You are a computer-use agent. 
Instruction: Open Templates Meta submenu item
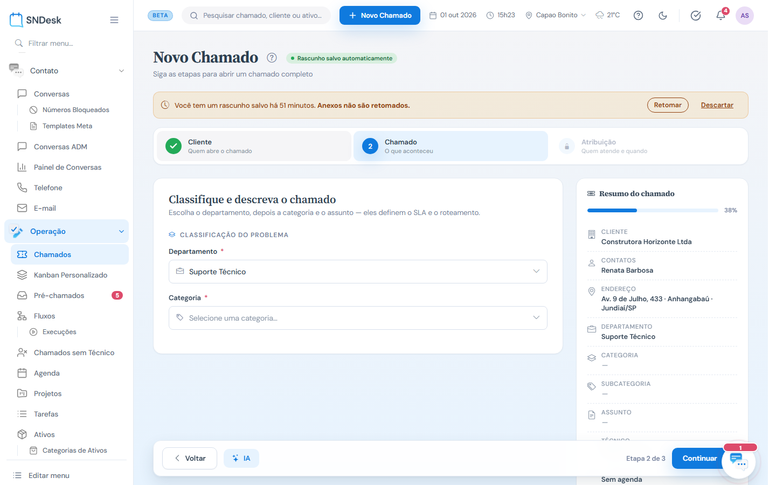(67, 126)
